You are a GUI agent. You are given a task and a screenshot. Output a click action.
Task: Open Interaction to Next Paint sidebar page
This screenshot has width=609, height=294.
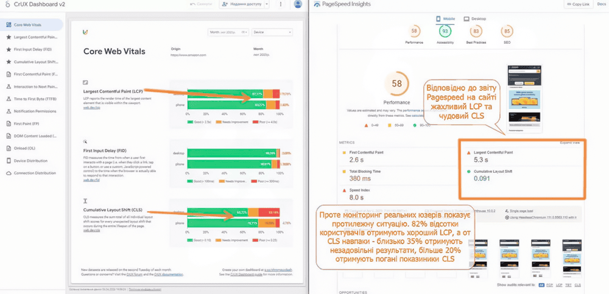pos(32,86)
